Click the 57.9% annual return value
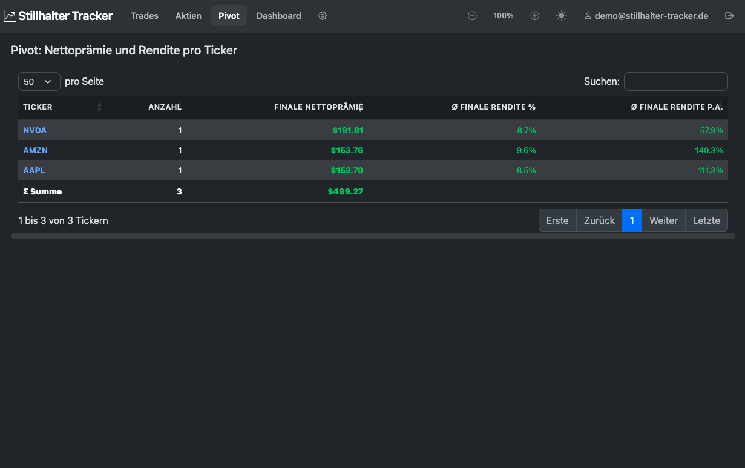 click(x=711, y=130)
